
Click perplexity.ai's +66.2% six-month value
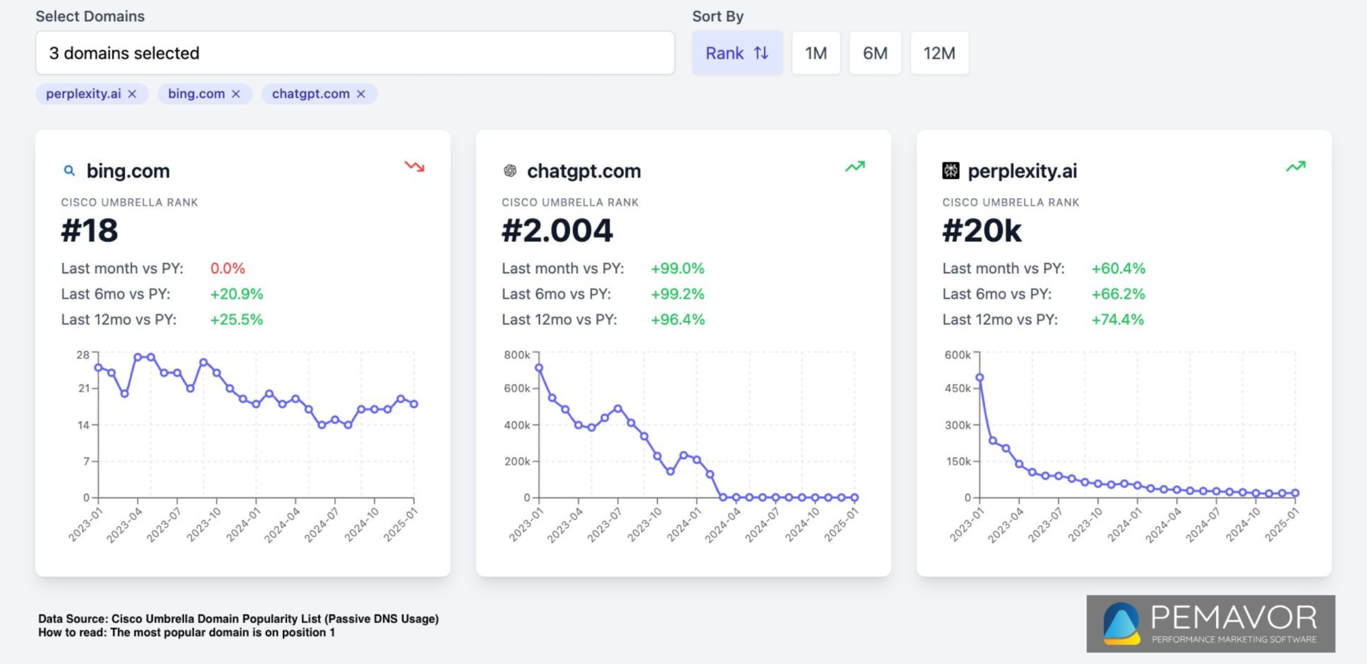(1118, 294)
